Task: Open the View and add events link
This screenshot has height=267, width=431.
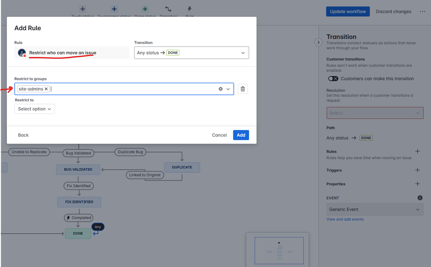Action: click(345, 219)
